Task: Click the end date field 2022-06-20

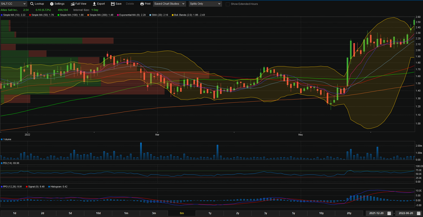Action: click(x=405, y=213)
